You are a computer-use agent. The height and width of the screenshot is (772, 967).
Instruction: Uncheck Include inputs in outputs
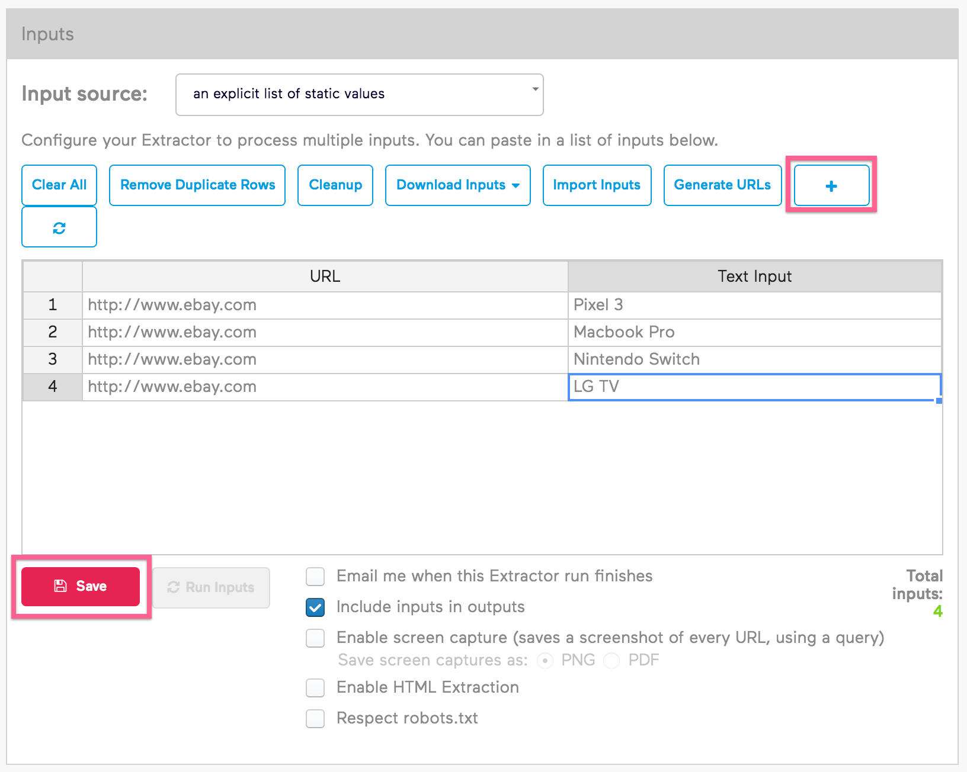pos(315,607)
